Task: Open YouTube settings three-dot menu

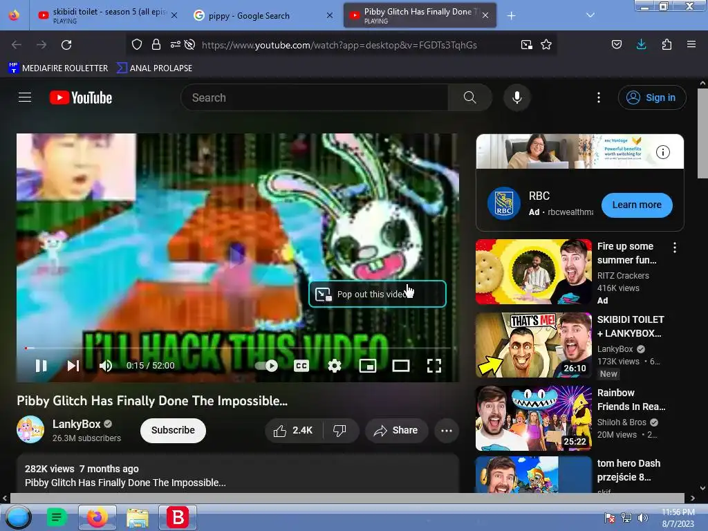Action: [x=599, y=97]
